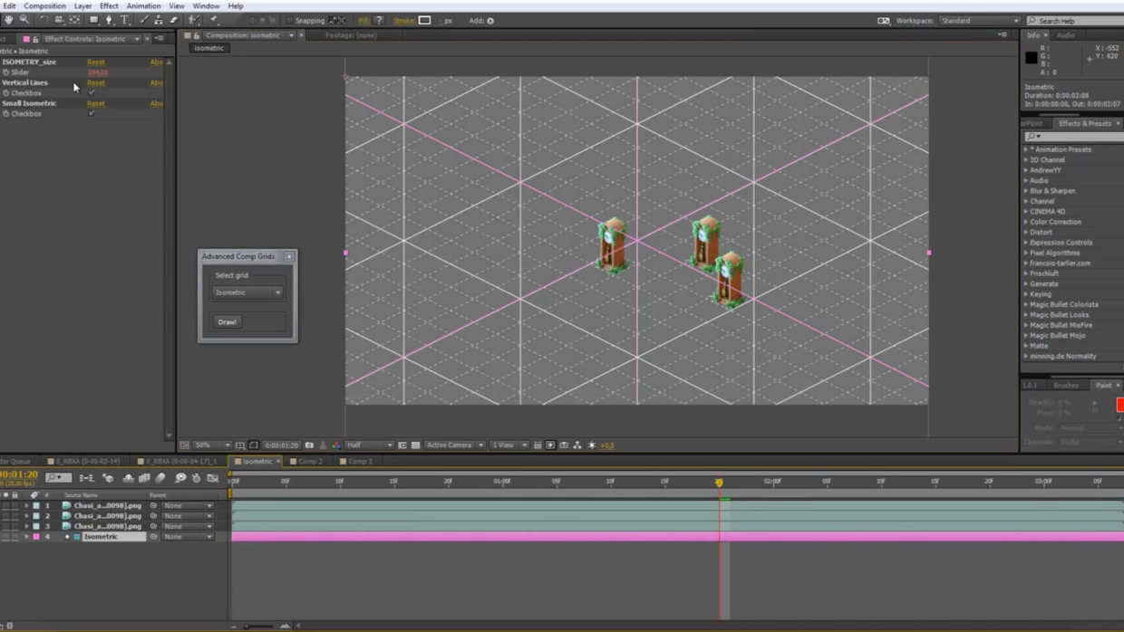Toggle Draft 3D in the timeline
The height and width of the screenshot is (632, 1124).
pos(108,478)
